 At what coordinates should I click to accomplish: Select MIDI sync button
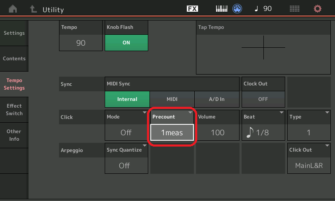[x=172, y=99]
